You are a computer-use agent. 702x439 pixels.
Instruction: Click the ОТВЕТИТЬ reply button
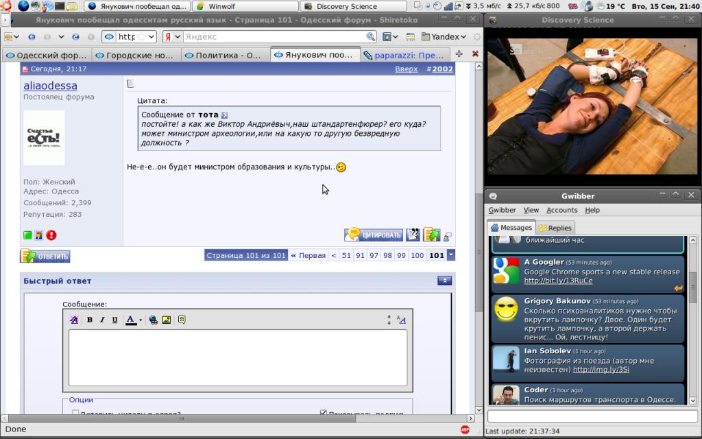[45, 256]
